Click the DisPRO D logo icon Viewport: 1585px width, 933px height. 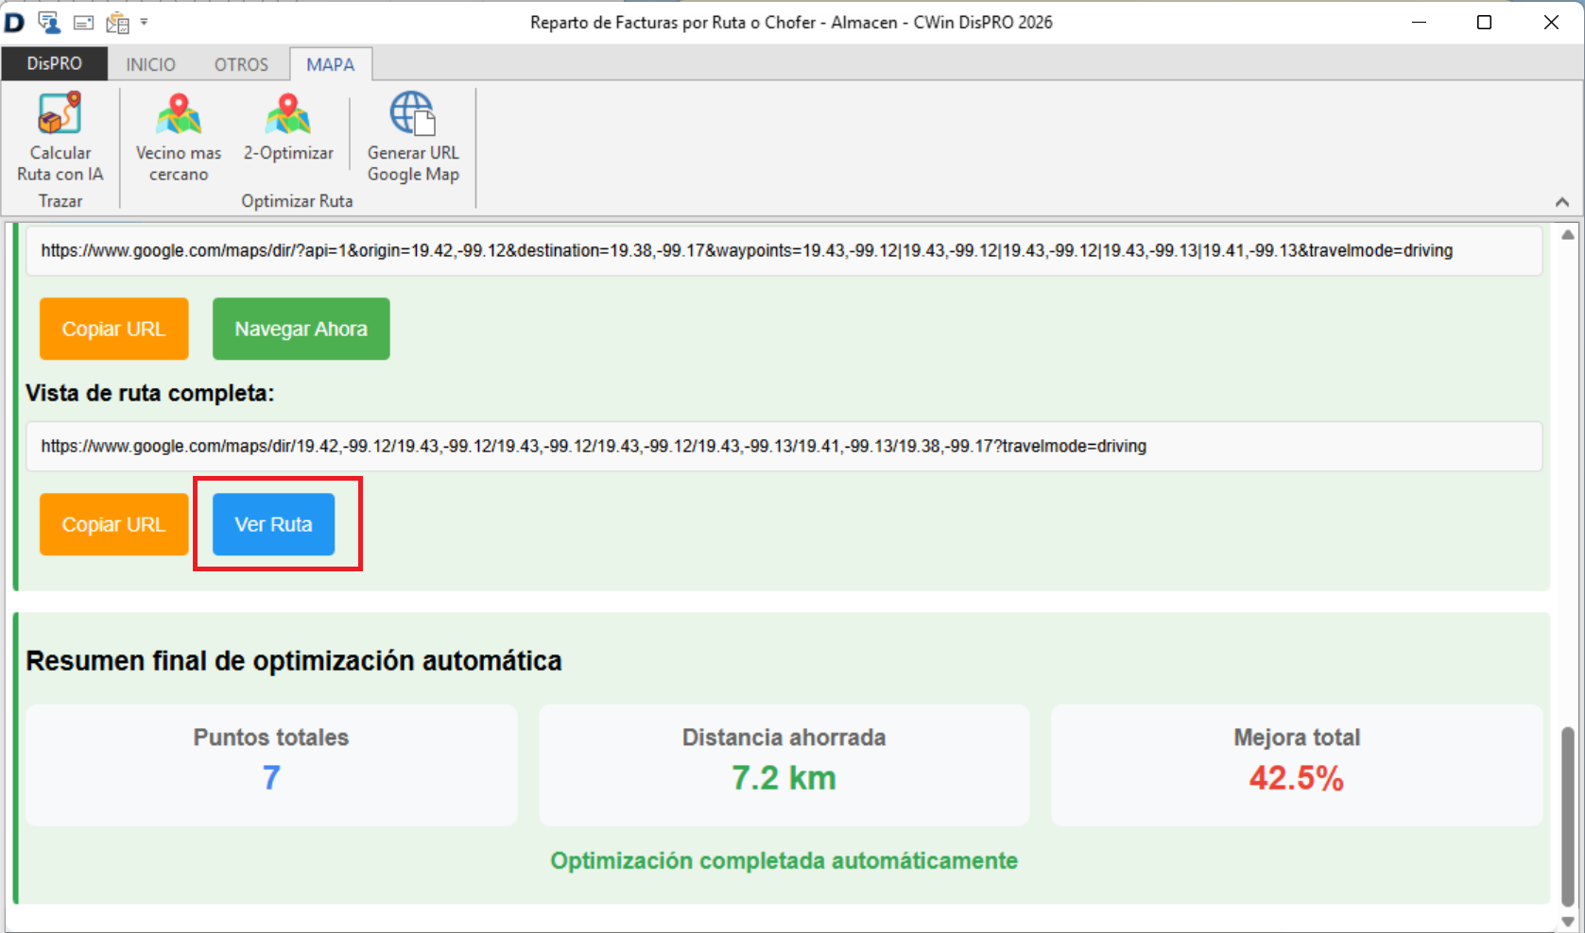click(x=13, y=21)
